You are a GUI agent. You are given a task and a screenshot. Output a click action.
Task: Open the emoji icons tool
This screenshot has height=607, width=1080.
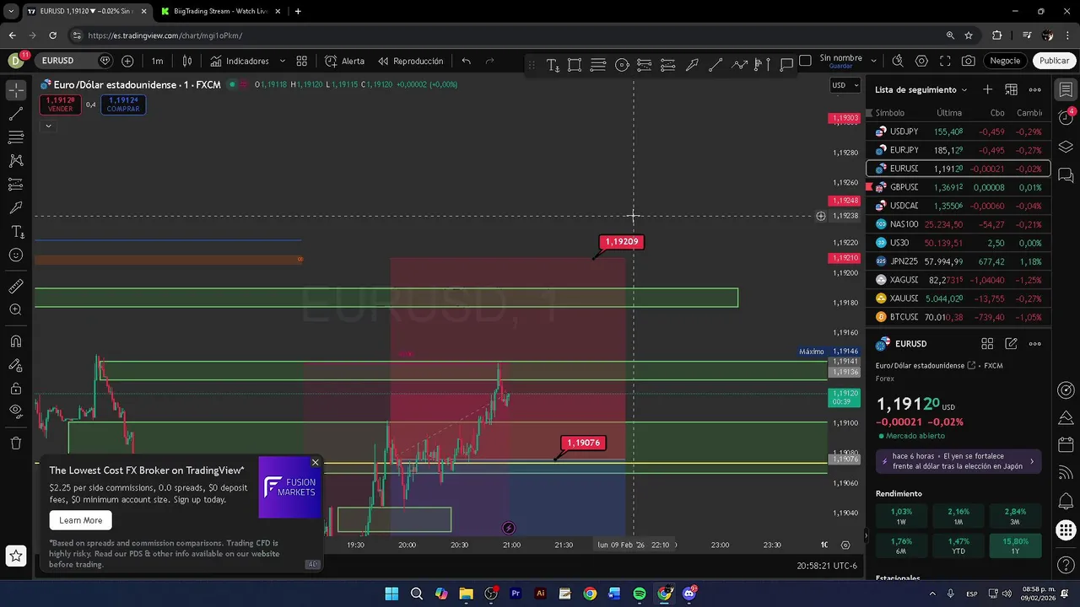click(16, 255)
